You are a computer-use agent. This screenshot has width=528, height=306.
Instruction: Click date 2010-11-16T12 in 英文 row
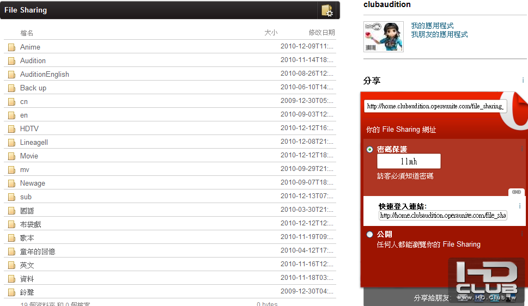coord(307,264)
